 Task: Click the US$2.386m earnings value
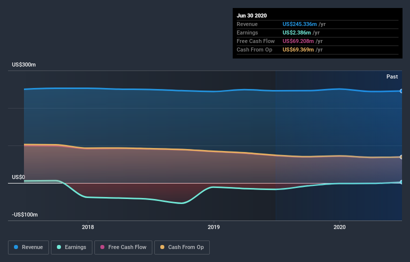pyautogui.click(x=297, y=32)
